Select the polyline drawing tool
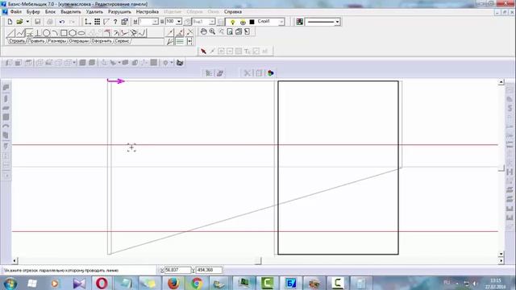This screenshot has width=516, height=290. click(20, 33)
